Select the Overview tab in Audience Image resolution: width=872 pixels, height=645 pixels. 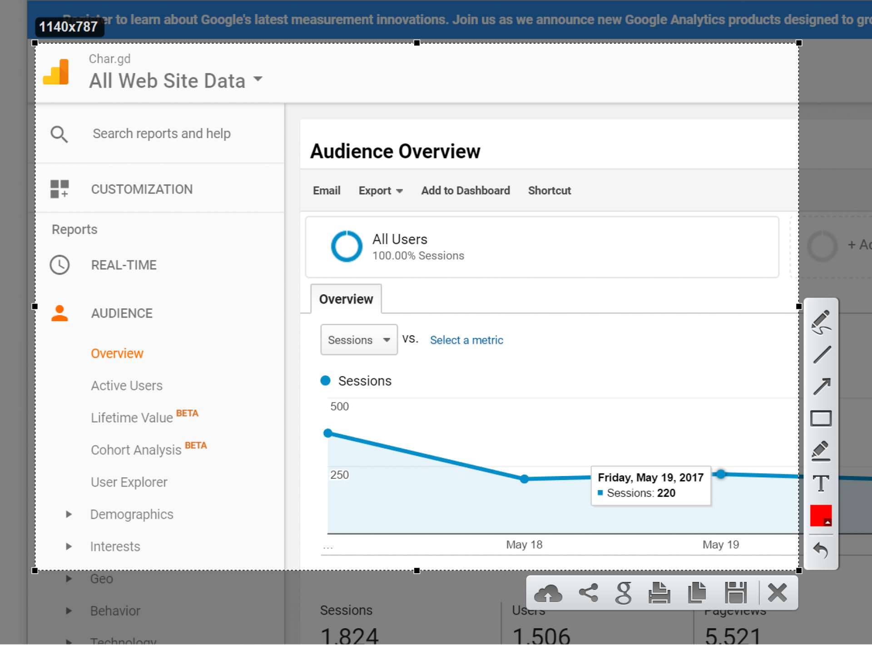117,353
